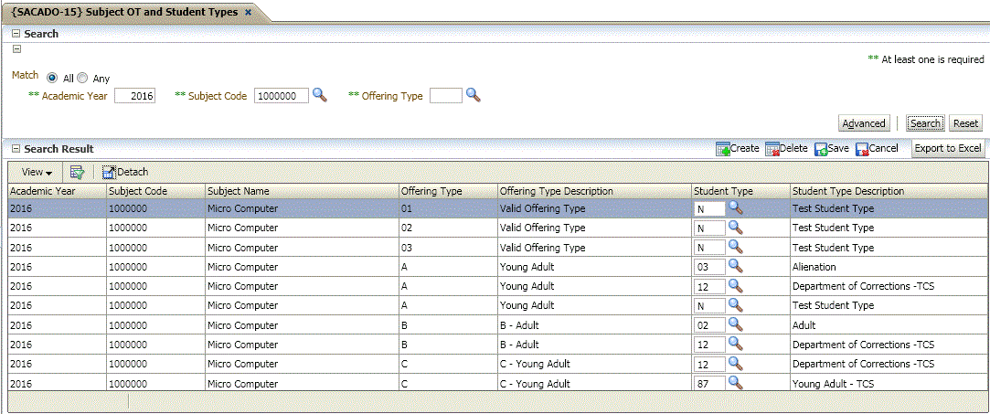Click the Query by Example filter icon
The height and width of the screenshot is (414, 990).
click(x=78, y=172)
